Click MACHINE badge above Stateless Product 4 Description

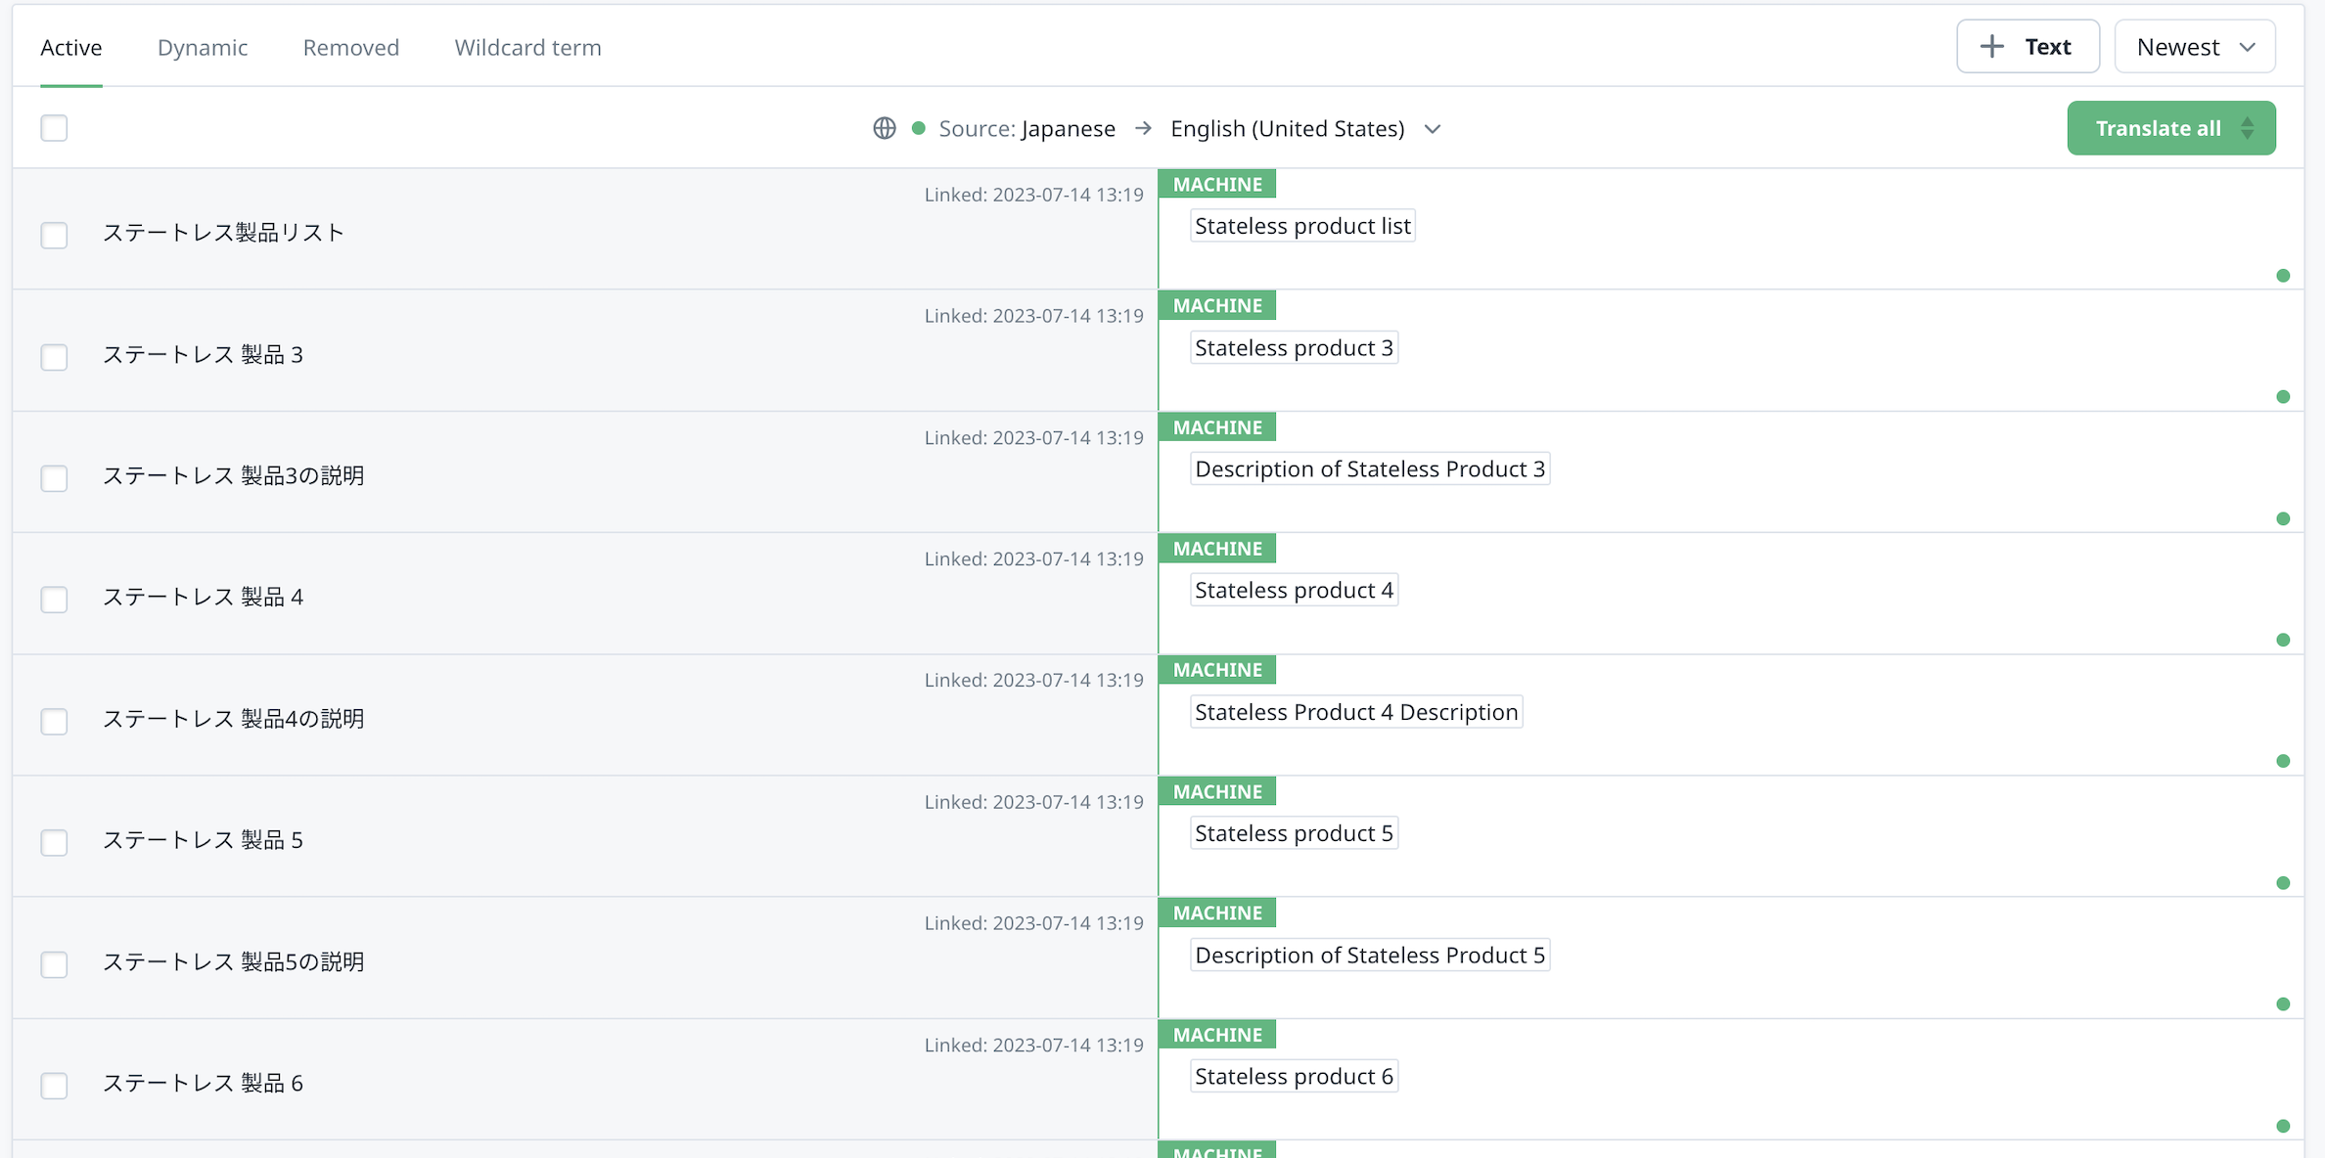tap(1217, 670)
